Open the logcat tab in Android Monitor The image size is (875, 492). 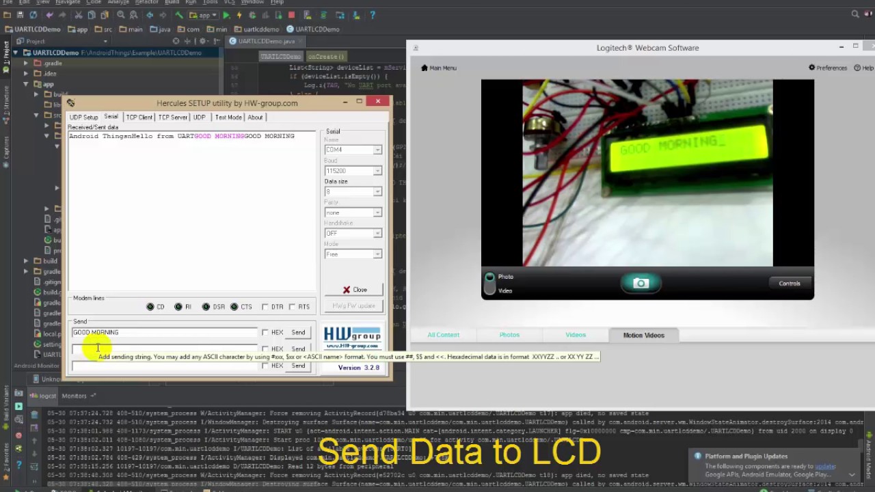[44, 396]
